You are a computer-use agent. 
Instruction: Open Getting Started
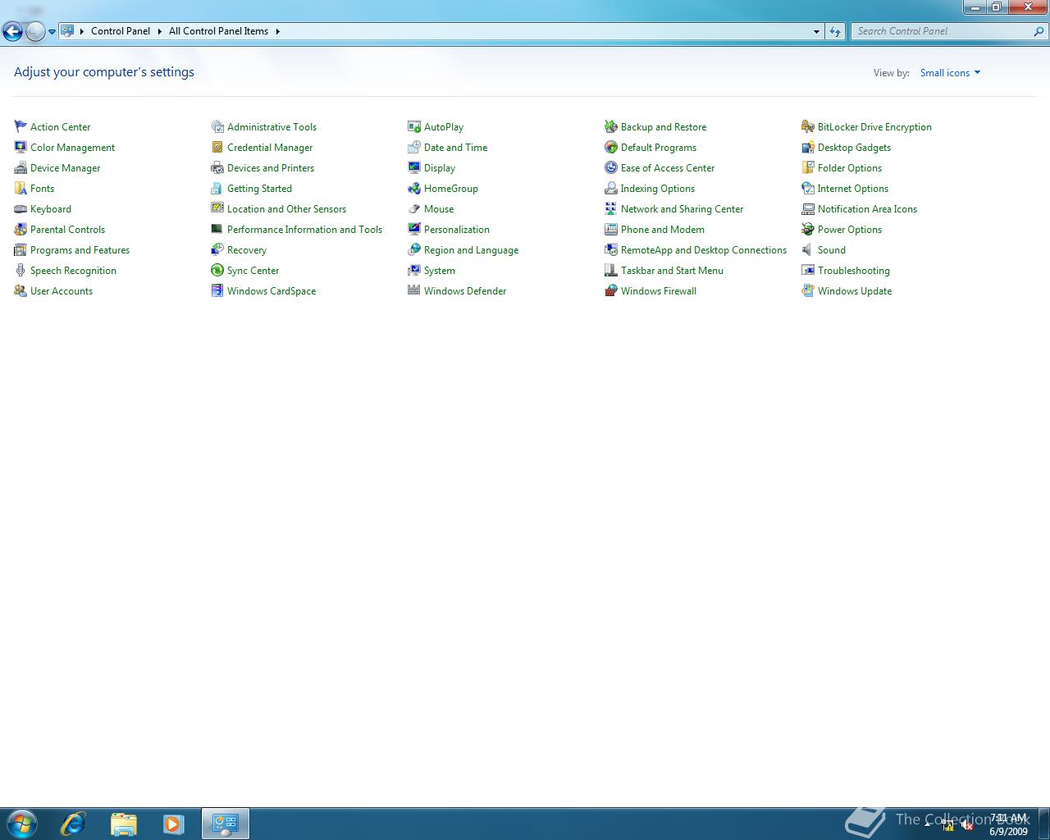259,189
